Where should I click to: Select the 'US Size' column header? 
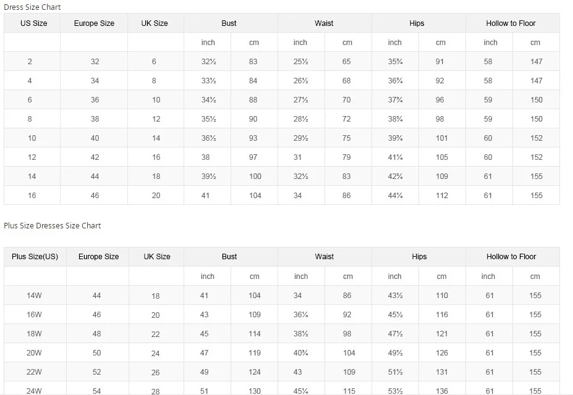coord(33,23)
